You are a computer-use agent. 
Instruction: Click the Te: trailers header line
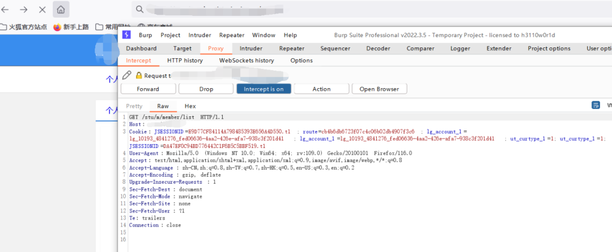pyautogui.click(x=147, y=218)
